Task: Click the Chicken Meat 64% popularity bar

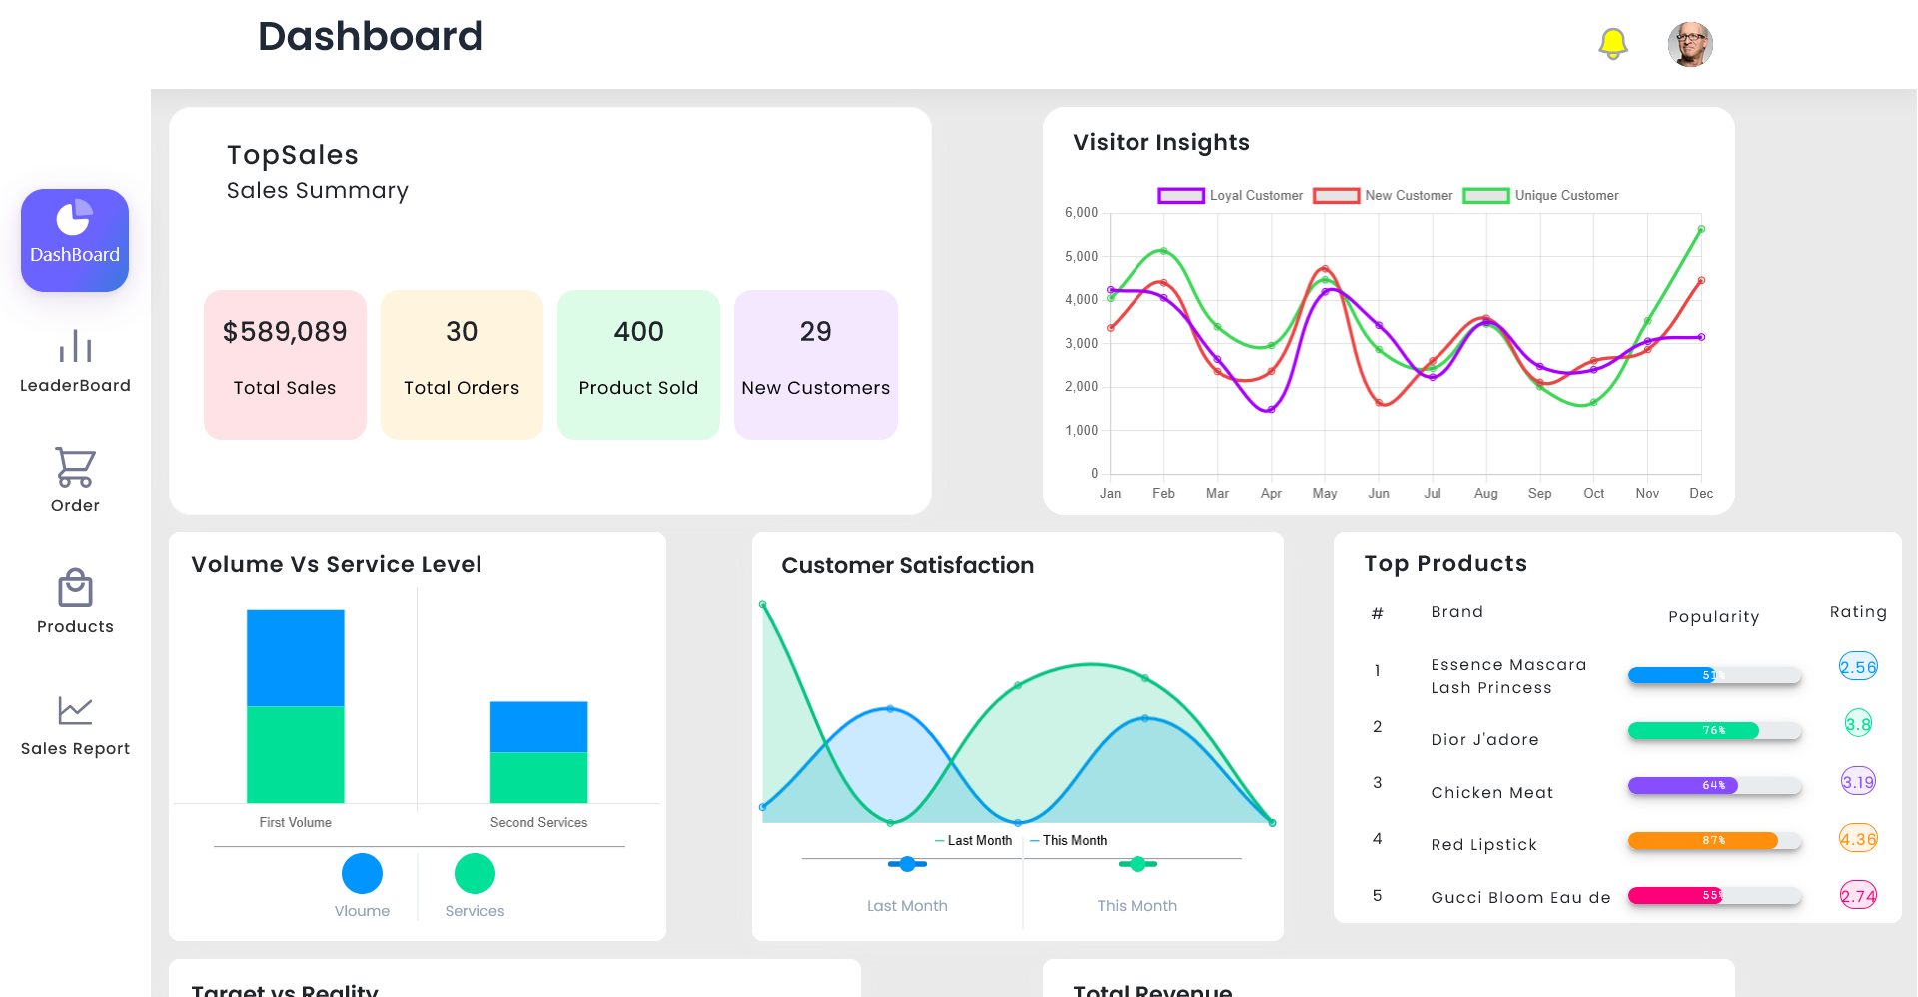Action: tap(1714, 785)
